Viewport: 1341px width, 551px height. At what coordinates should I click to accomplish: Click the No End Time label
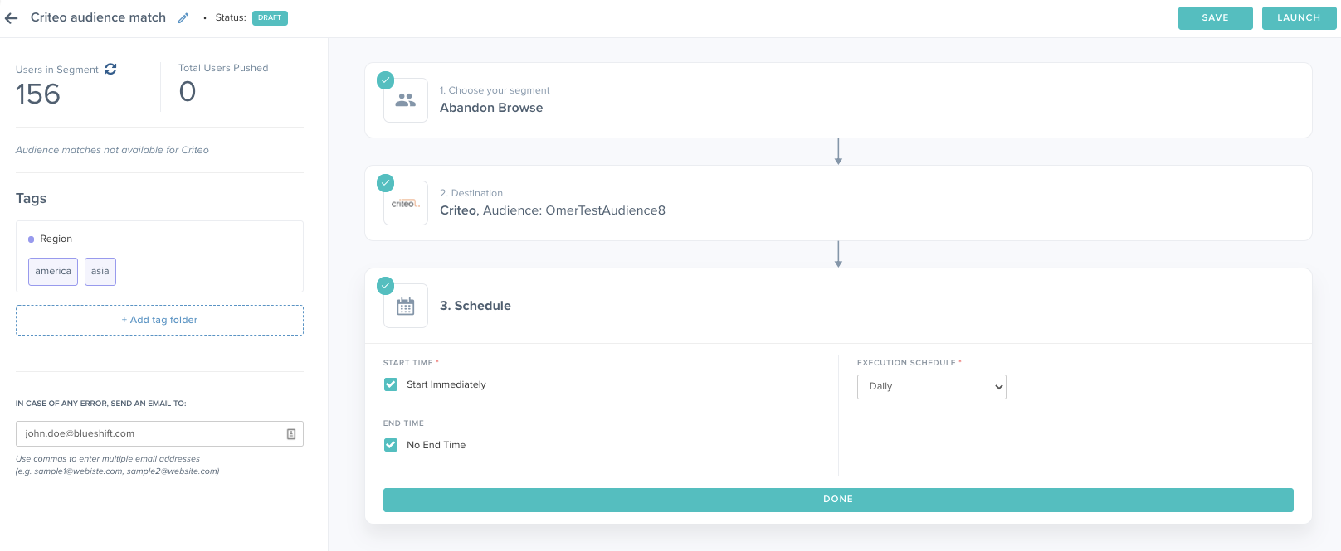tap(436, 445)
